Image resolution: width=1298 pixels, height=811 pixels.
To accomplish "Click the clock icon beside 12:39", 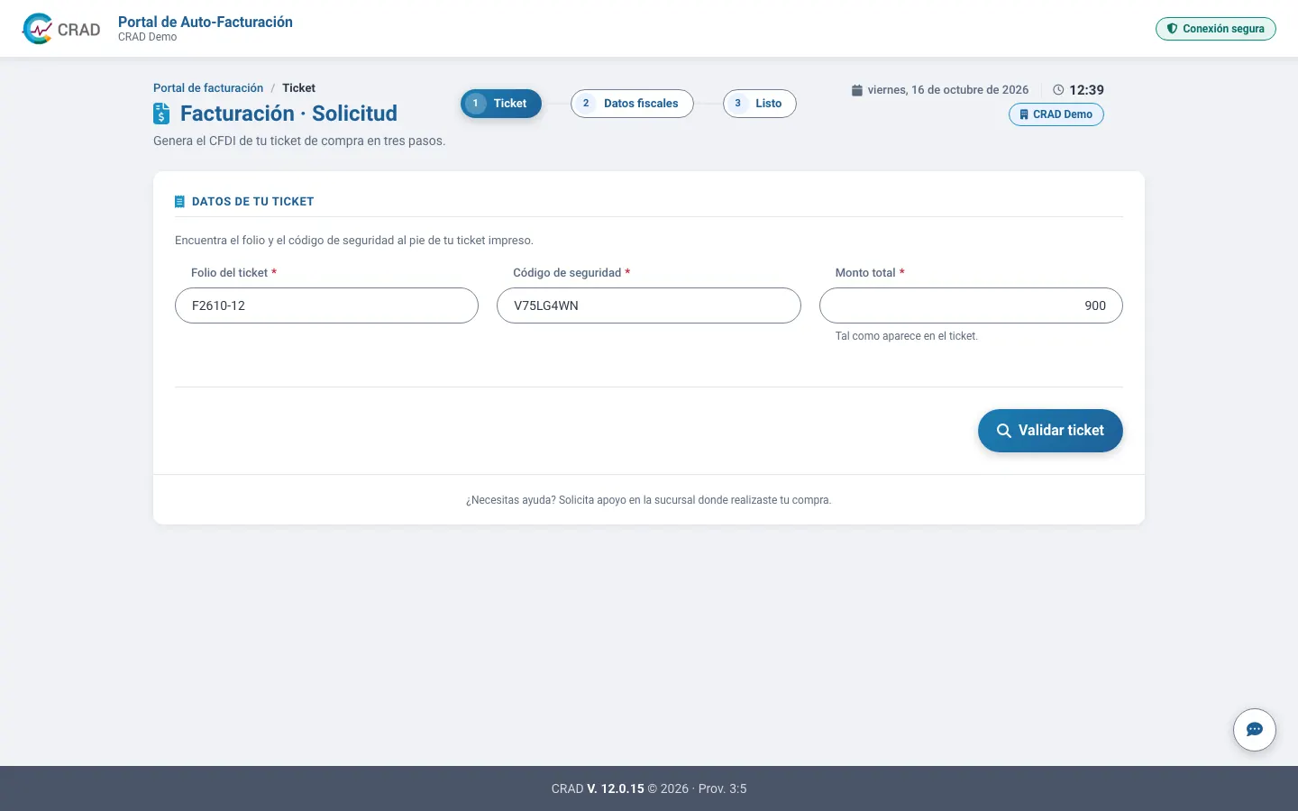I will coord(1058,90).
